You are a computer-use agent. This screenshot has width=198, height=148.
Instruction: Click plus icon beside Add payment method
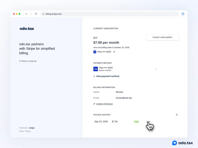[x=94, y=76]
